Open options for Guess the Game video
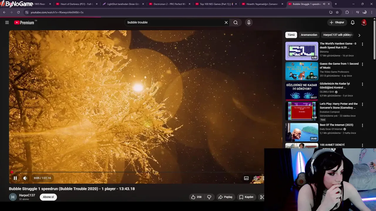The image size is (376, 211). point(362,64)
